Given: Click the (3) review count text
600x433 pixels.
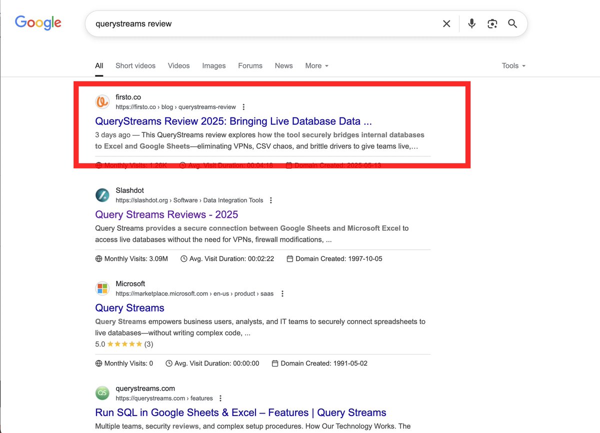Looking at the screenshot, I should [149, 344].
